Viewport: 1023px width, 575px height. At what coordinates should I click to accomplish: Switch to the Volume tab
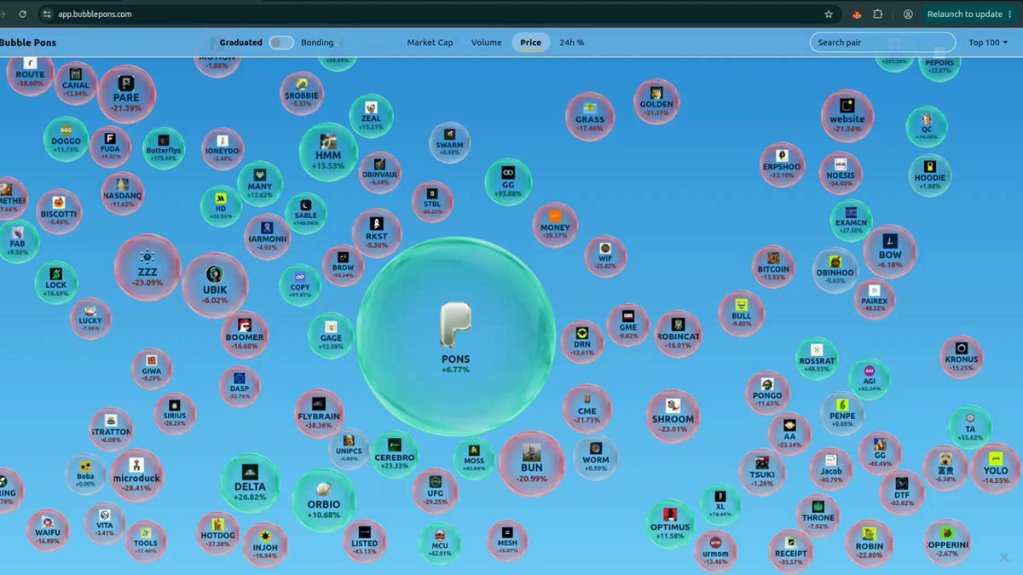pos(487,43)
